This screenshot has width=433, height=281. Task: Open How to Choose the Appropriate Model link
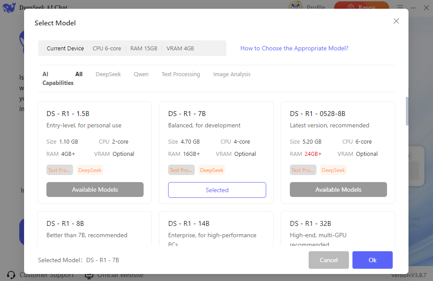point(294,48)
